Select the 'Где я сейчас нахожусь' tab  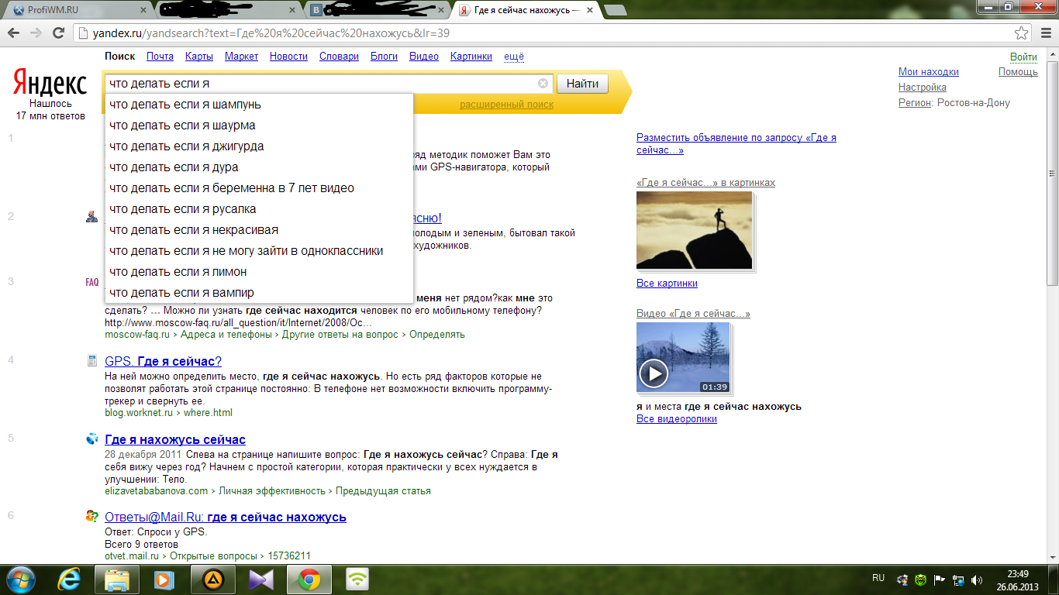(526, 10)
